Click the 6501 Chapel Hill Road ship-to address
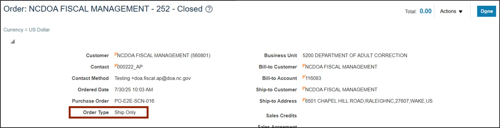 pos(369,101)
